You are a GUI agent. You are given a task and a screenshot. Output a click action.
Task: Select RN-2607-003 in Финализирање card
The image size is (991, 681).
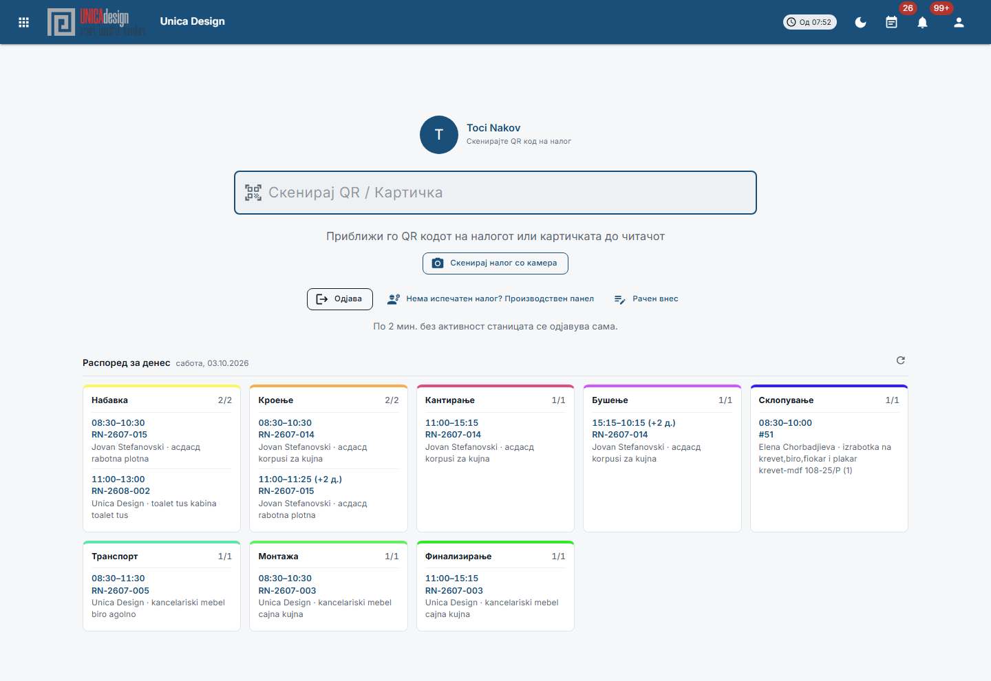(454, 591)
